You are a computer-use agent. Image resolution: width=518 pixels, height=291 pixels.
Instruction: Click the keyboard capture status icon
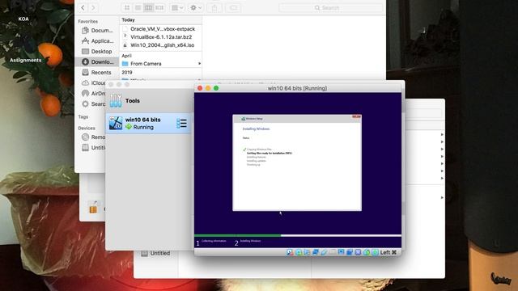[375, 252]
